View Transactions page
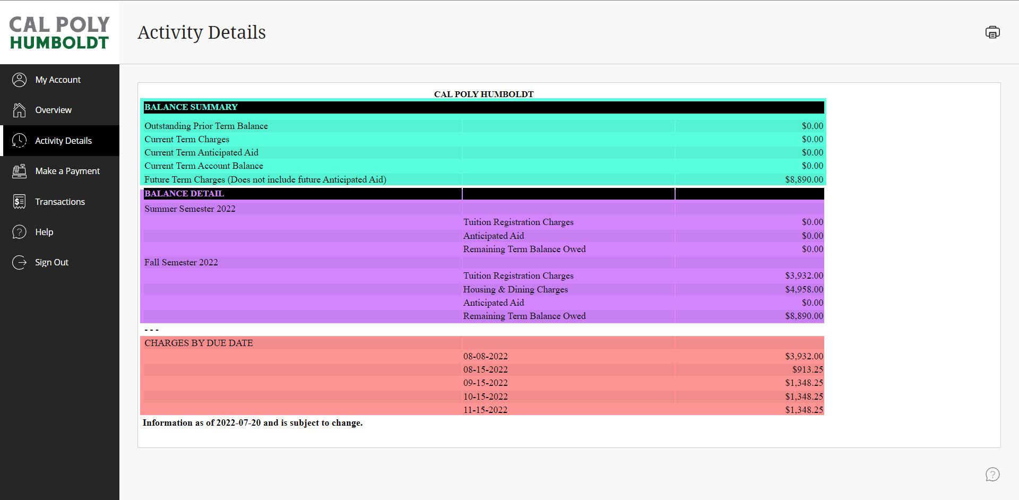Viewport: 1019px width, 500px height. coord(59,202)
